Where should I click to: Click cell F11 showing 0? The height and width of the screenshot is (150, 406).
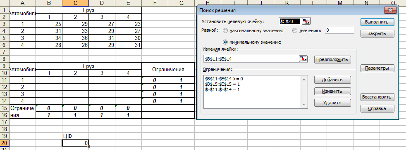tap(155, 80)
